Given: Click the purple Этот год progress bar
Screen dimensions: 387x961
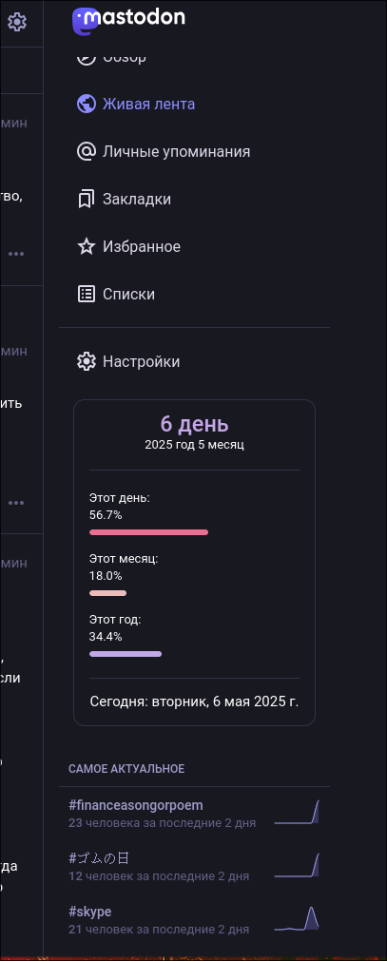Looking at the screenshot, I should [x=126, y=654].
